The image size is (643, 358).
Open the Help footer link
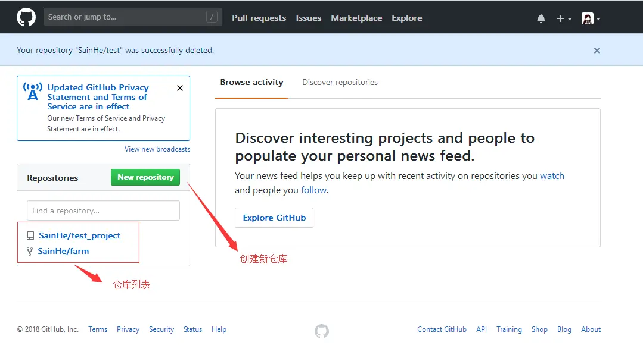(x=219, y=329)
